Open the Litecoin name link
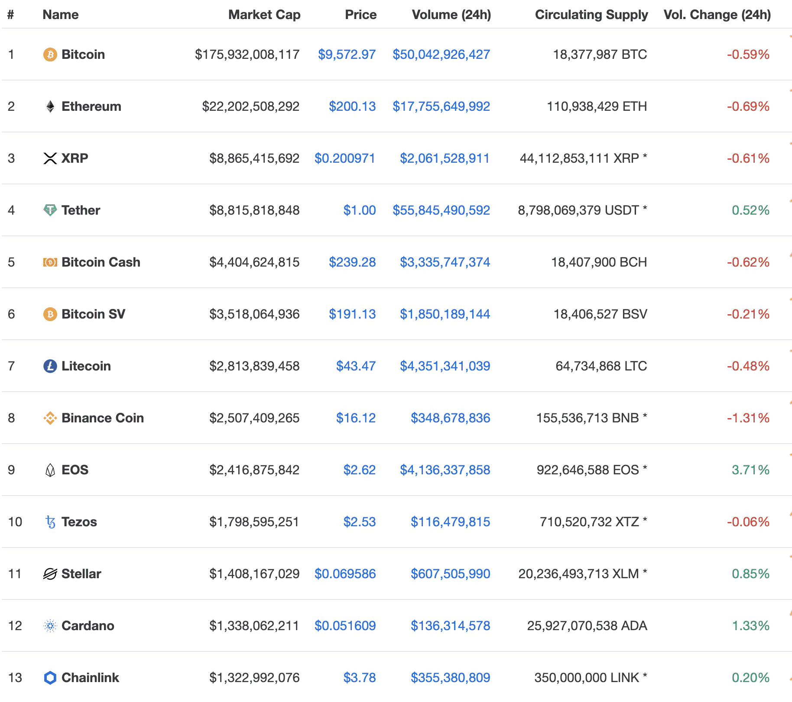 tap(86, 366)
